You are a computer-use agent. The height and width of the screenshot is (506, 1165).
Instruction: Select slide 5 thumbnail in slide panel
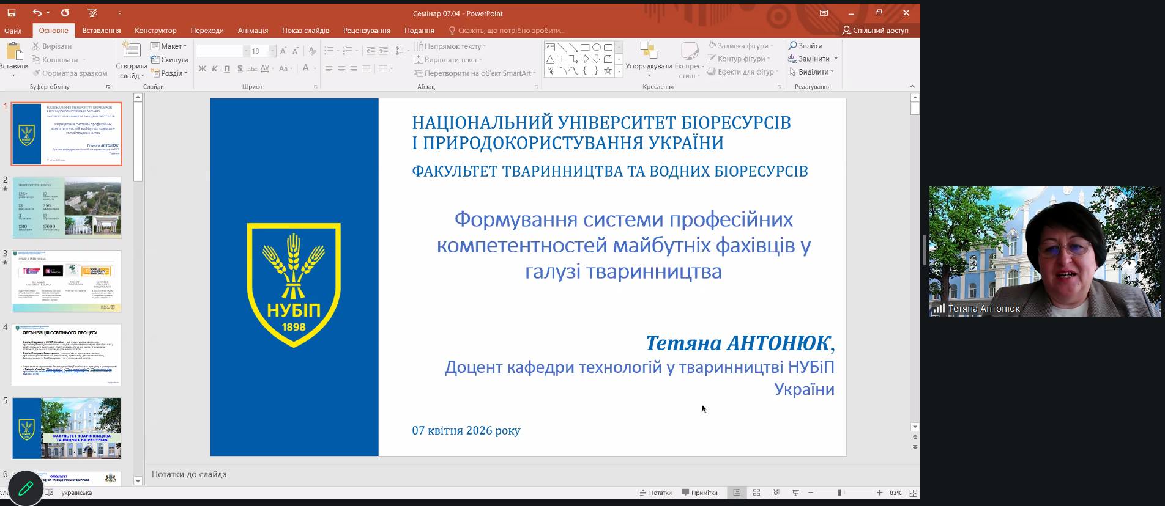click(x=67, y=428)
